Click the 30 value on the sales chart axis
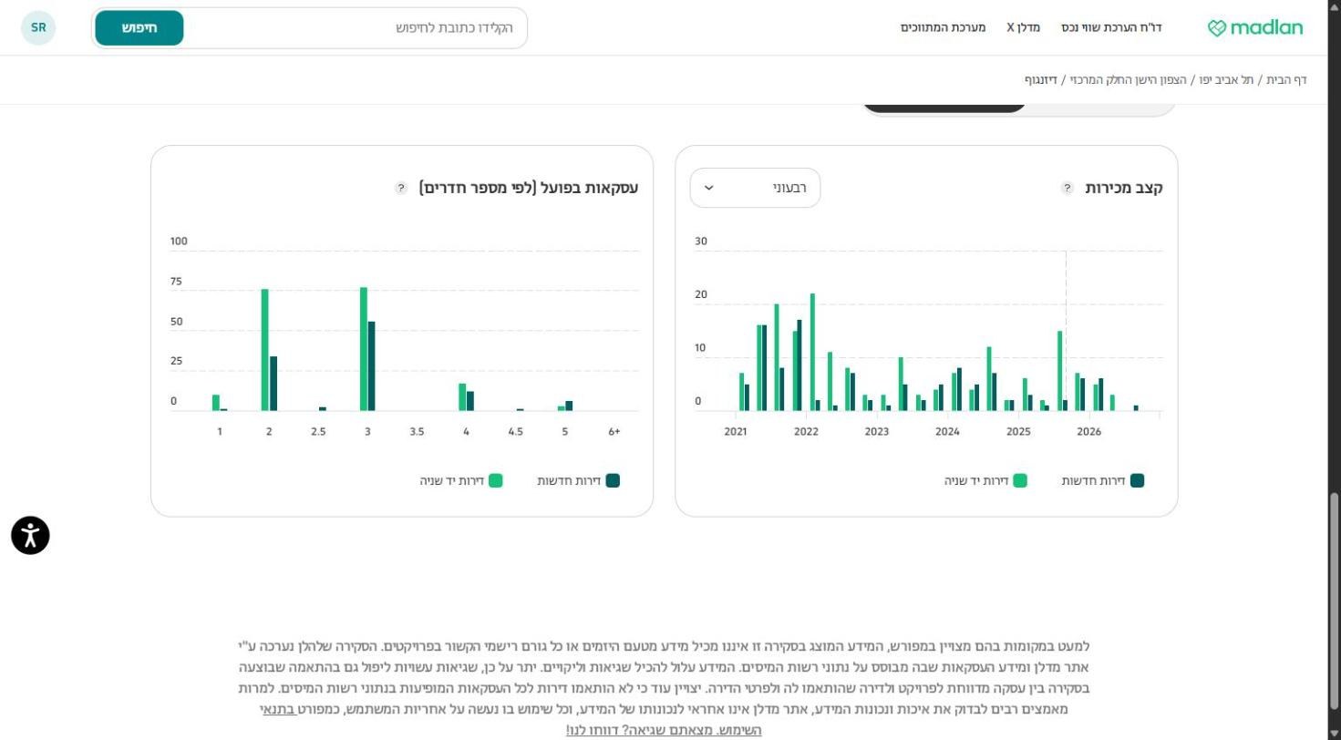This screenshot has height=740, width=1341. pyautogui.click(x=701, y=242)
